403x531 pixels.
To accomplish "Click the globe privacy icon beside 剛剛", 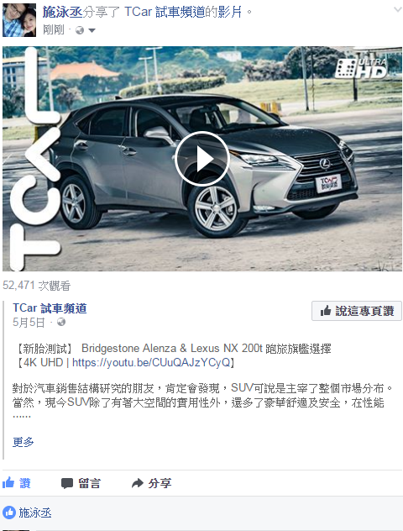I will [x=80, y=30].
